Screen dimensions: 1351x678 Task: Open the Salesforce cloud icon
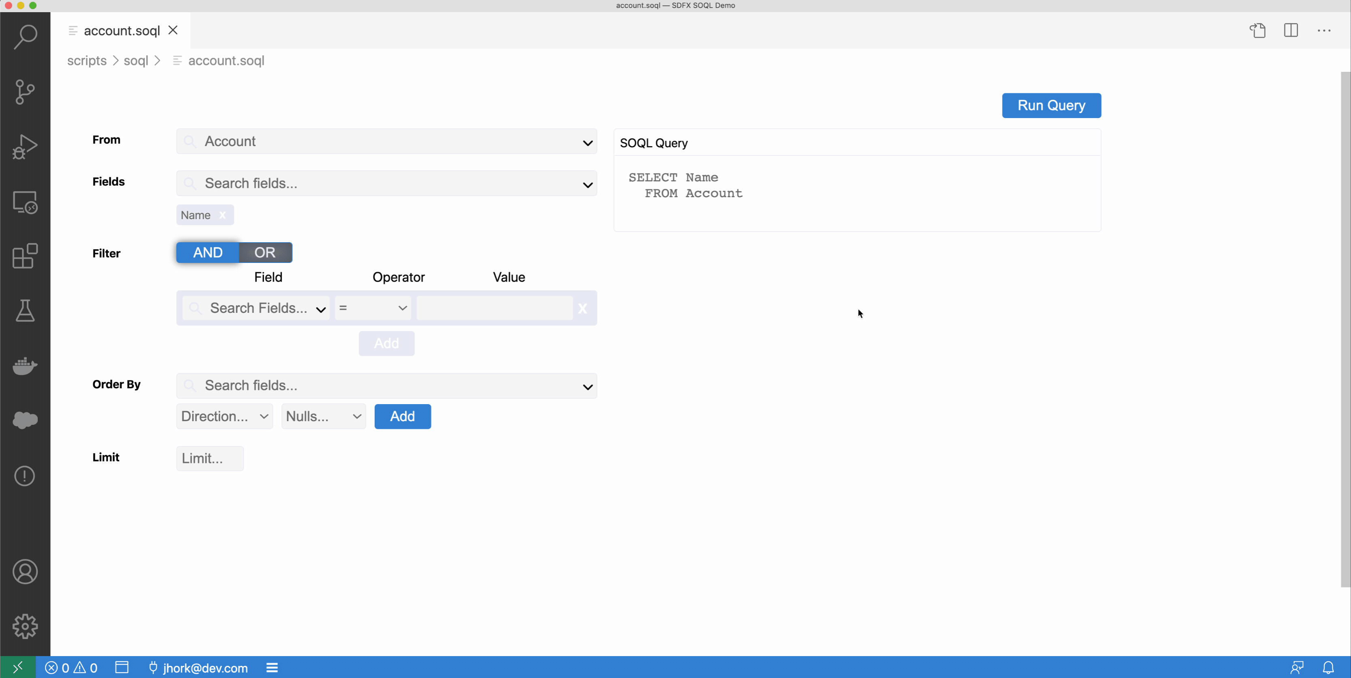coord(25,420)
